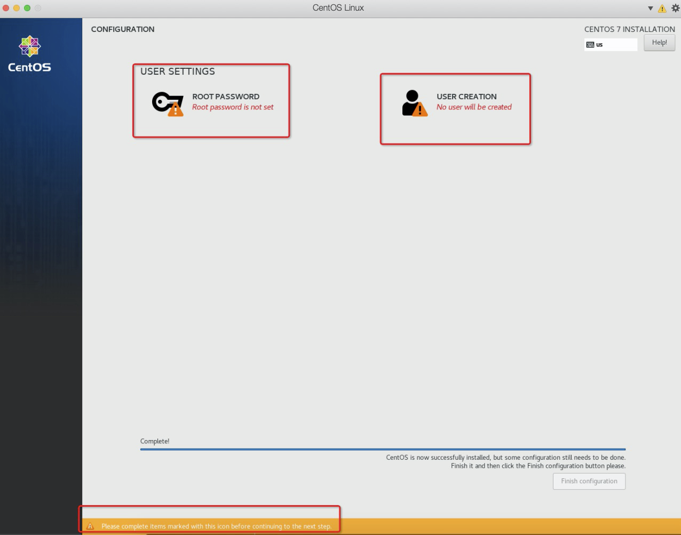The width and height of the screenshot is (681, 535).
Task: Open the Root Password key icon
Action: coord(168,103)
